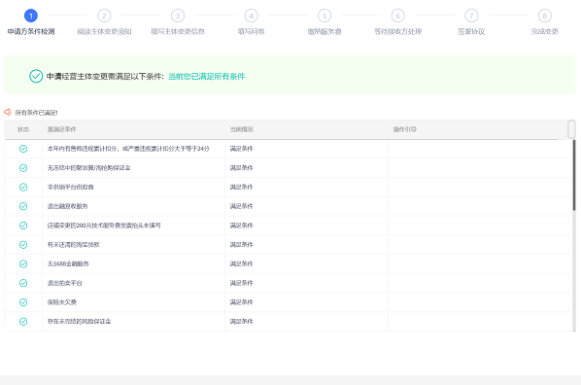Select the 非供销平台供应商 condition text
This screenshot has width=581, height=385.
70,187
